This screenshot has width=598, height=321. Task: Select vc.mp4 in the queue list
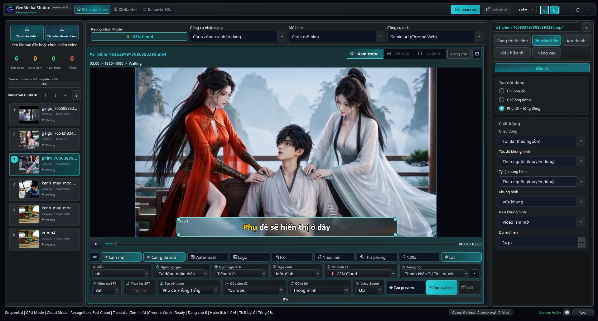[44, 239]
